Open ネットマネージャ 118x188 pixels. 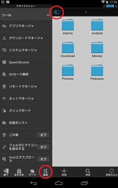pos(26,99)
